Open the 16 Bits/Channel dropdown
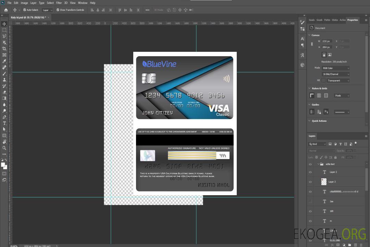The image size is (370, 247). point(335,74)
